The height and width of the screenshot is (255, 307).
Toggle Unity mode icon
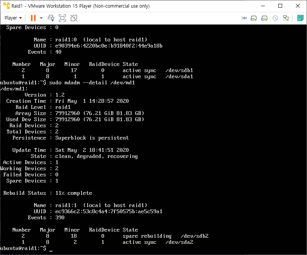(74, 18)
